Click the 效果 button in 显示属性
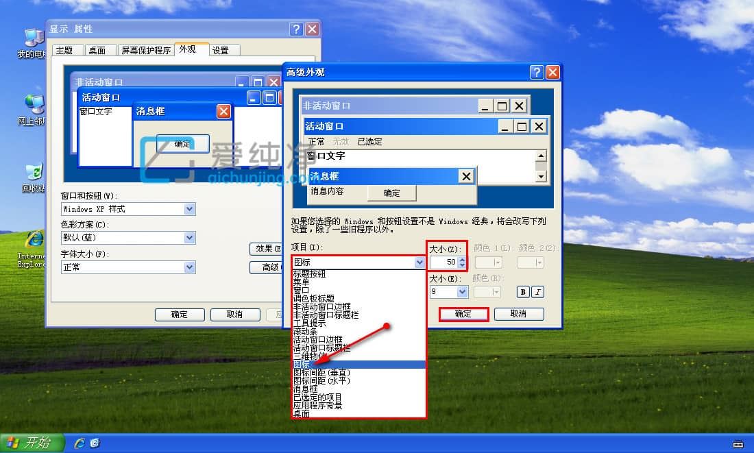Image resolution: width=754 pixels, height=453 pixels. click(266, 249)
